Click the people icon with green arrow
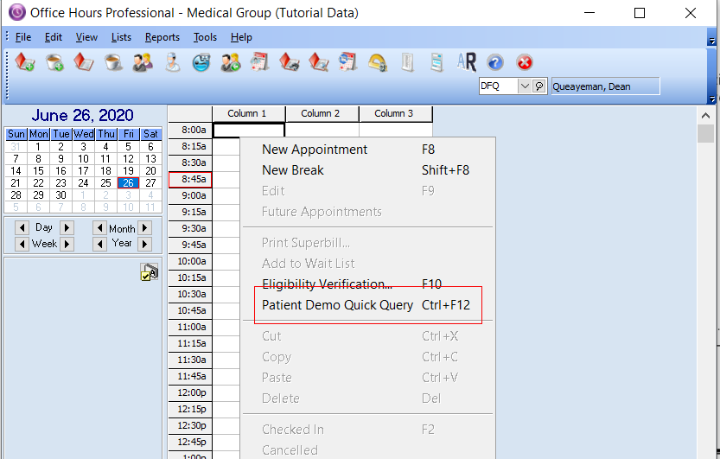720x459 pixels. point(231,62)
